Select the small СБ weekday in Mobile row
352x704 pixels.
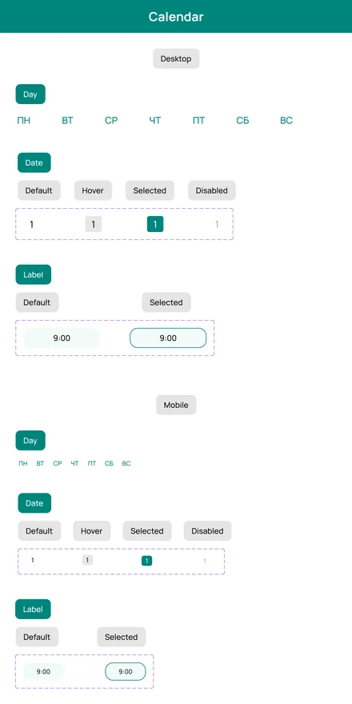click(x=109, y=463)
